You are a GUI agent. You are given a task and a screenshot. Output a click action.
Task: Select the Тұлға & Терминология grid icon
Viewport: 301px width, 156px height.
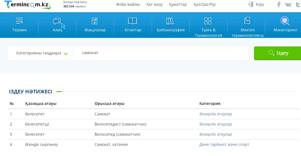[x=208, y=21]
